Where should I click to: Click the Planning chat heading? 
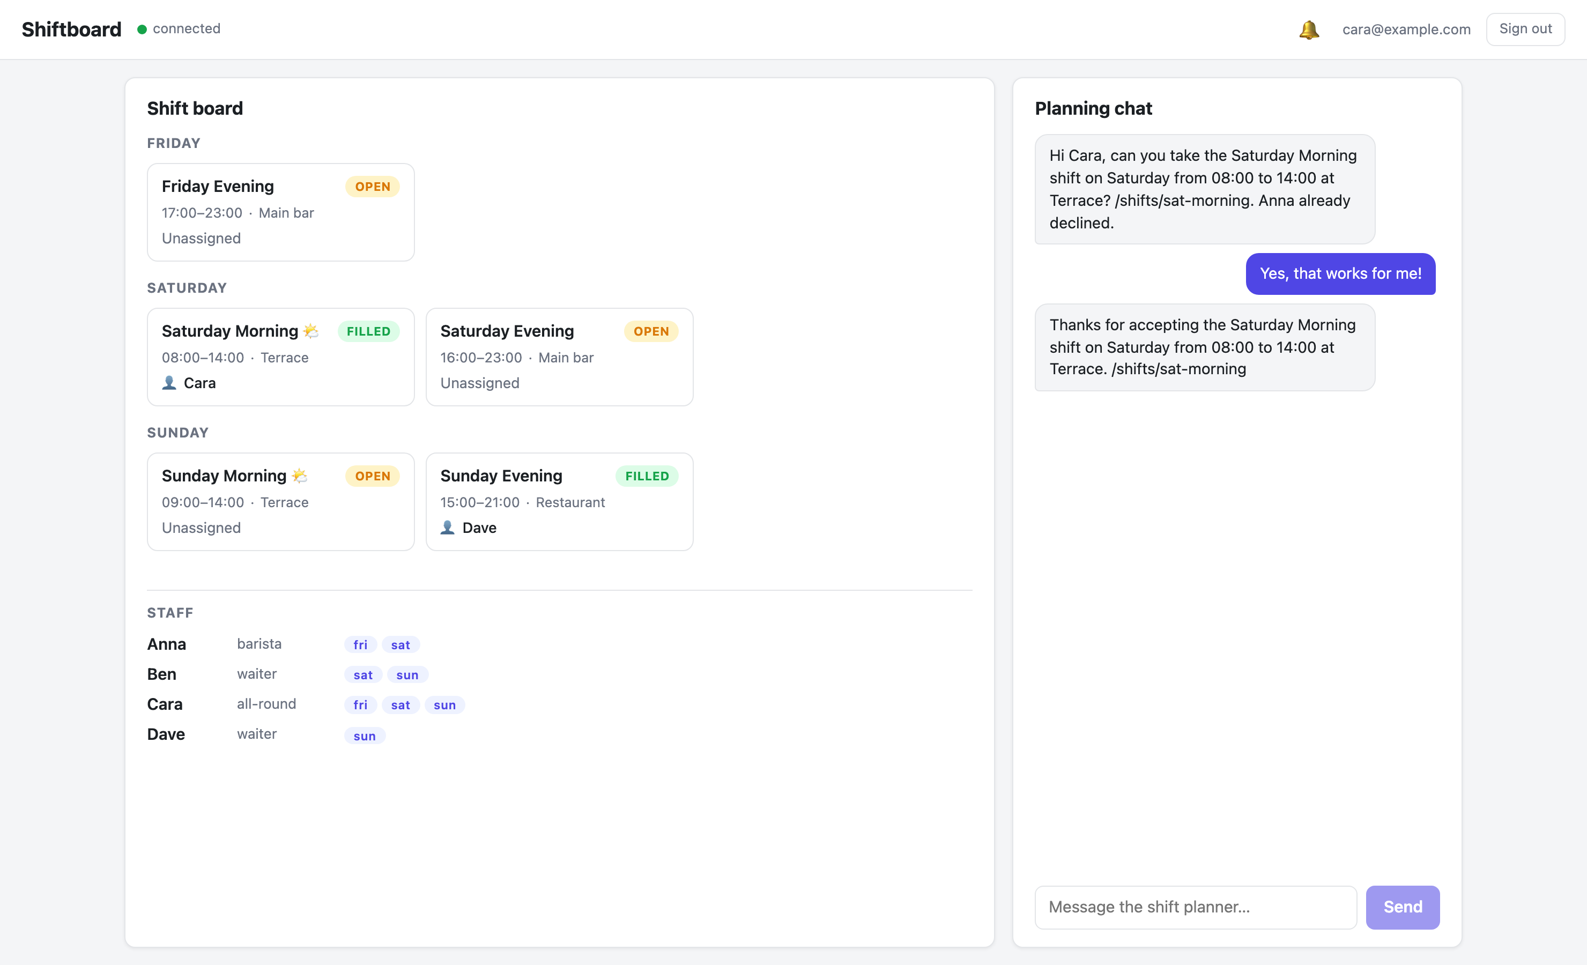point(1093,108)
